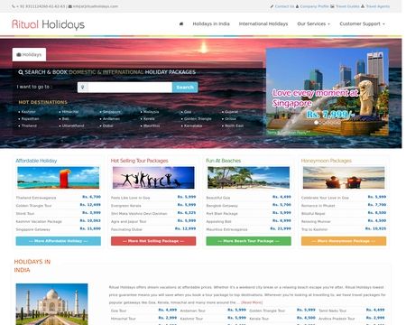Open the Blissful Nepal package
The width and height of the screenshot is (406, 325).
click(x=313, y=213)
